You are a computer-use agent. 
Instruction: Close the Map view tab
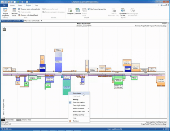pyautogui.click(x=41, y=21)
